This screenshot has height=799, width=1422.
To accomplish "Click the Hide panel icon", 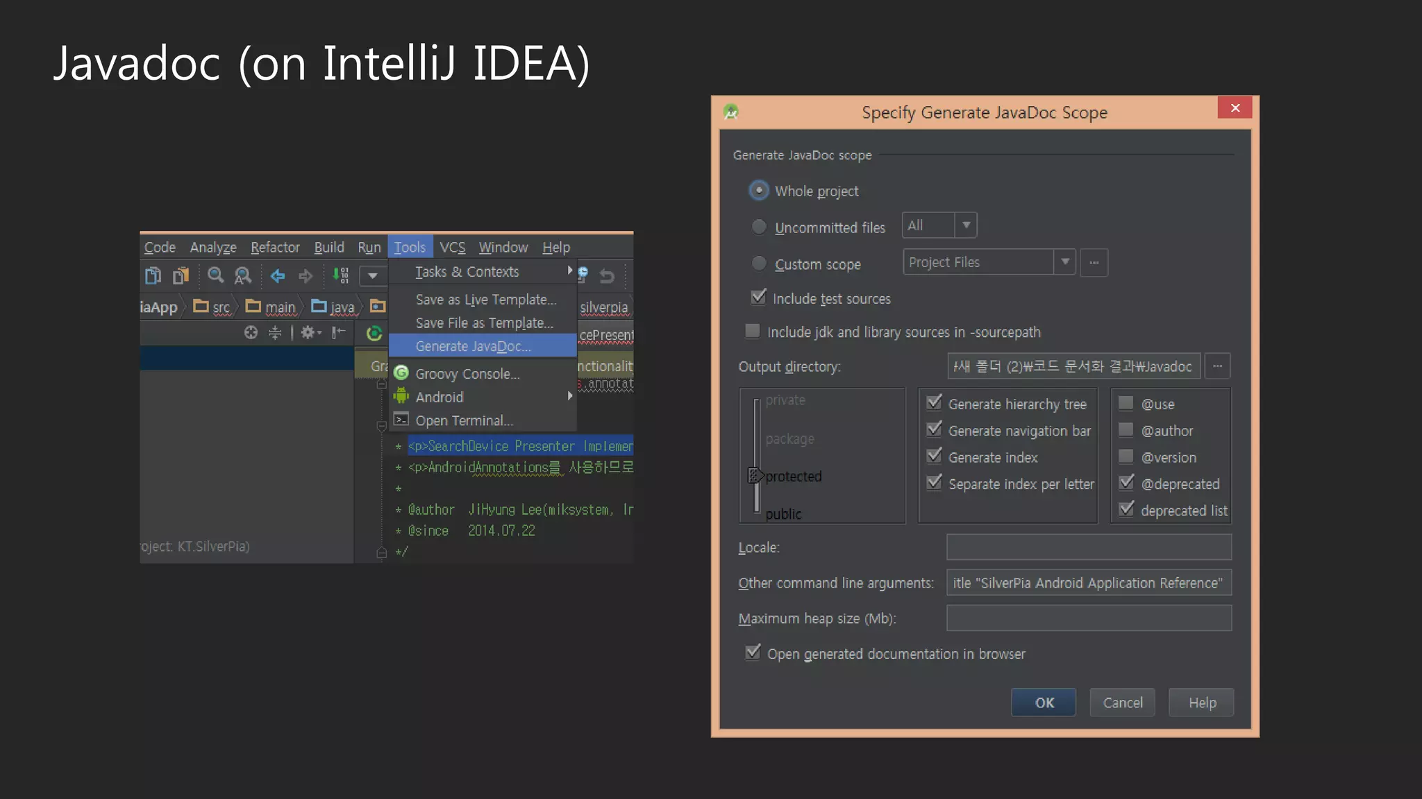I will tap(338, 333).
